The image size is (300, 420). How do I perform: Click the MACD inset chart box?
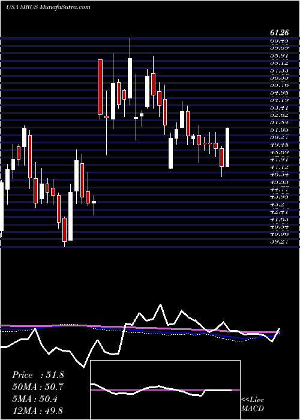(166, 390)
